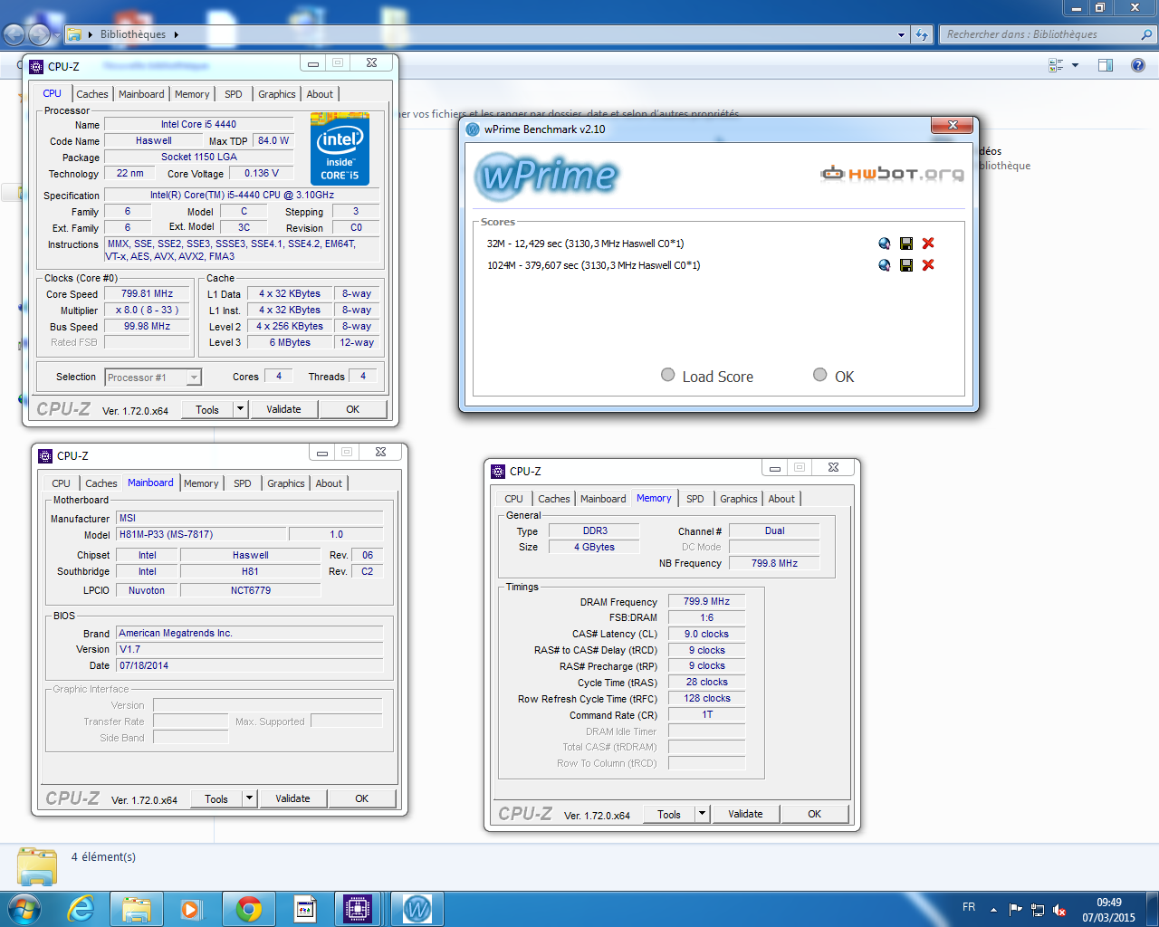This screenshot has width=1159, height=927.
Task: Open the Explorer address bar dropdown
Action: 901,34
